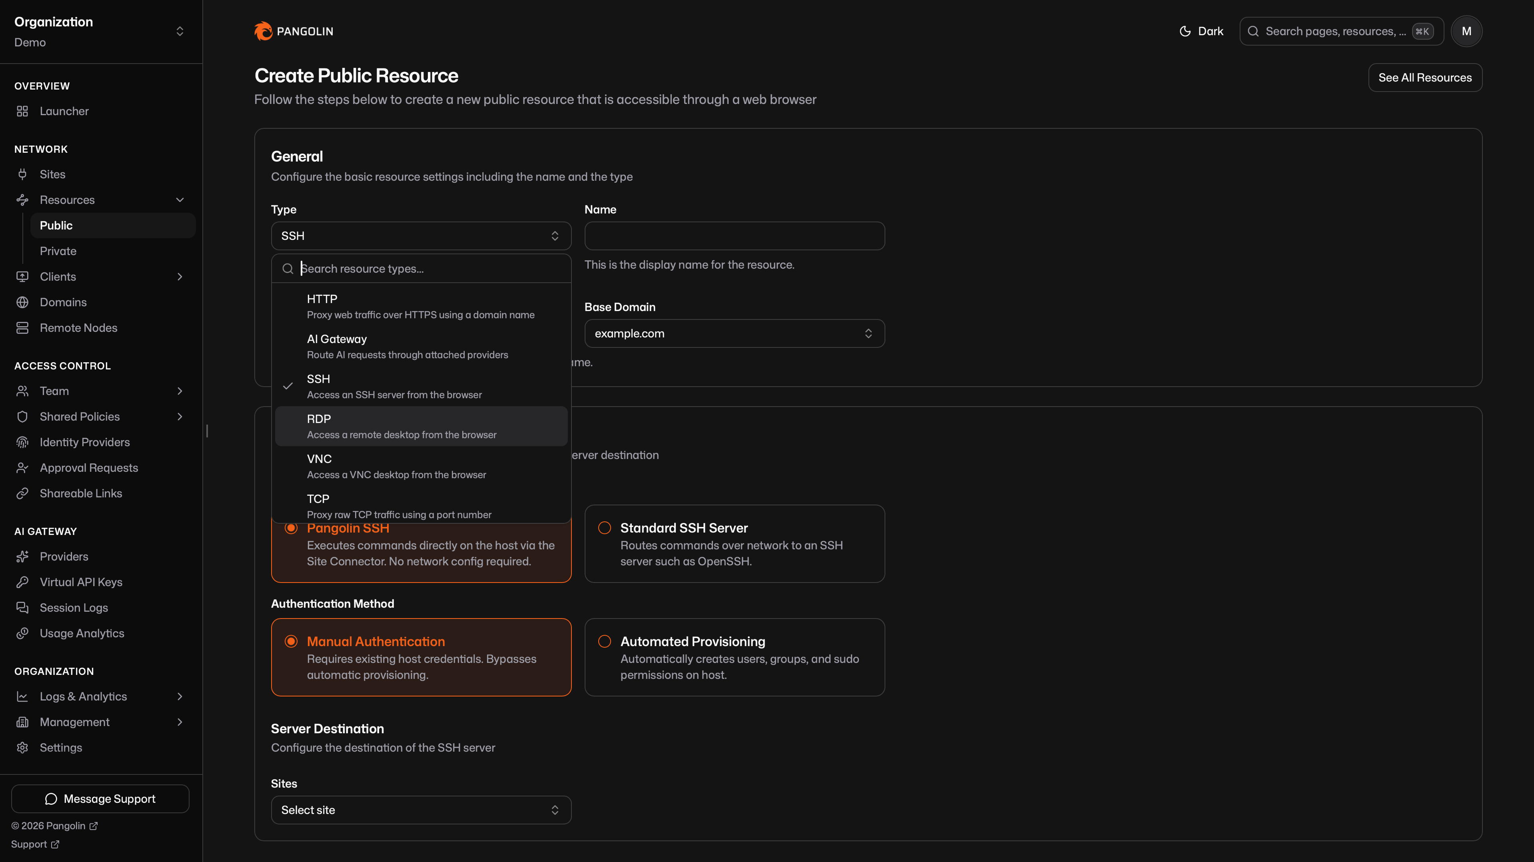The height and width of the screenshot is (862, 1534).
Task: Toggle the Dark theme switch
Action: 1201,31
